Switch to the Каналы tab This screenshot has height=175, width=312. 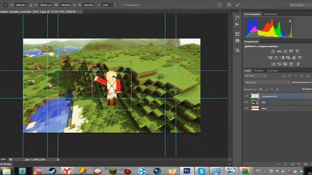point(259,70)
